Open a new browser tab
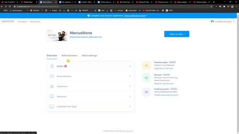Screen dimensions: 239x134 (x=214, y=2)
